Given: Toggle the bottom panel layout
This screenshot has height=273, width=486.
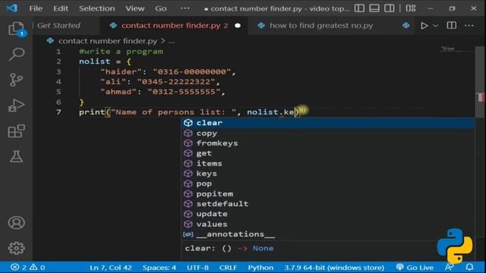Looking at the screenshot, I should pos(374,8).
